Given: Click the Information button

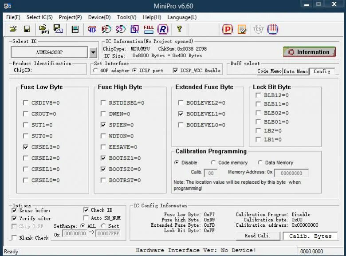Looking at the screenshot, I should (309, 52).
